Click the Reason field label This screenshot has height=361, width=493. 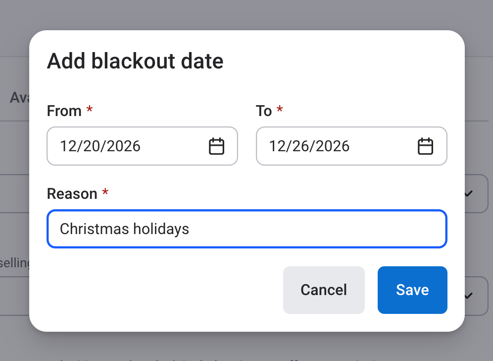72,193
